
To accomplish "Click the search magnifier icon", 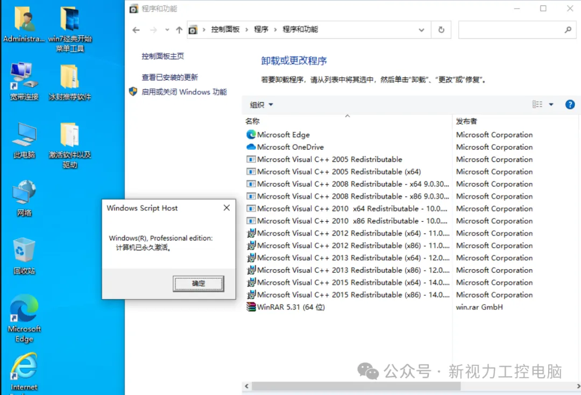I will (568, 30).
